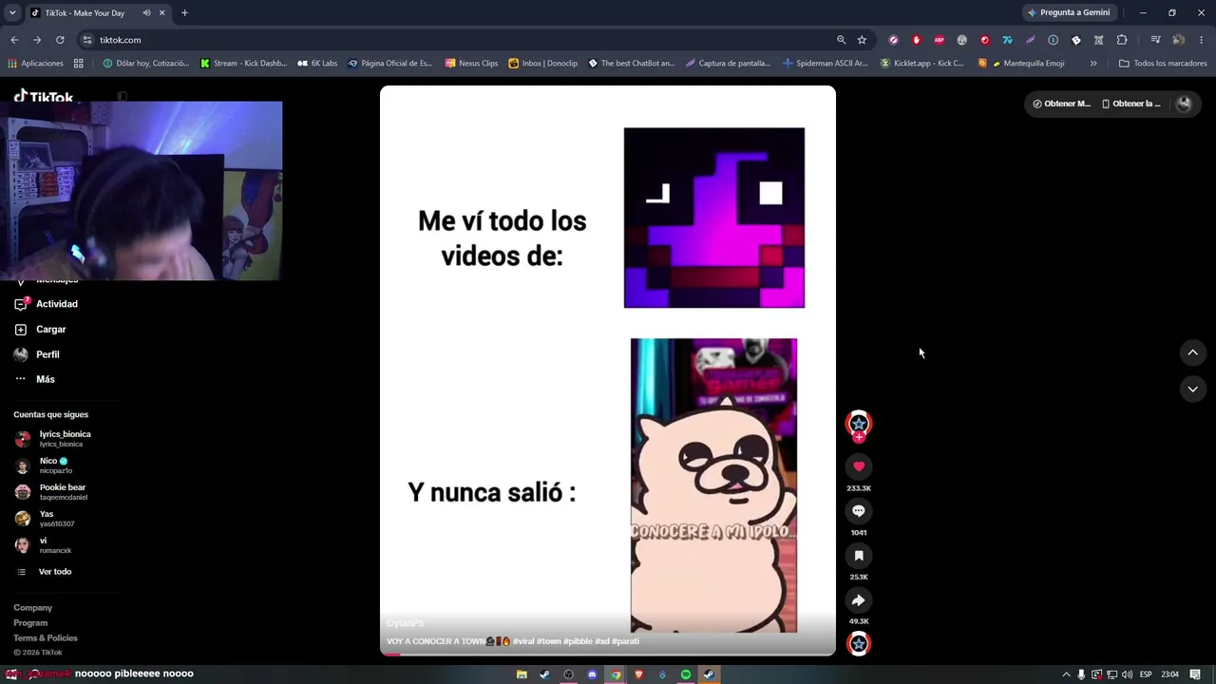1216x684 pixels.
Task: Click the Obtener la... app button
Action: 1130,104
